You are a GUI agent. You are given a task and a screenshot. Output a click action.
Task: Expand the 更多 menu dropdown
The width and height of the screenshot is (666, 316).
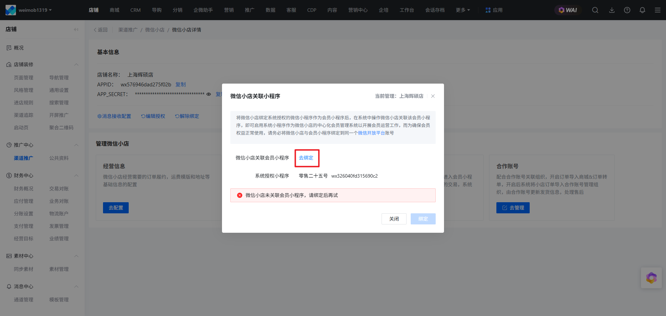tap(463, 10)
